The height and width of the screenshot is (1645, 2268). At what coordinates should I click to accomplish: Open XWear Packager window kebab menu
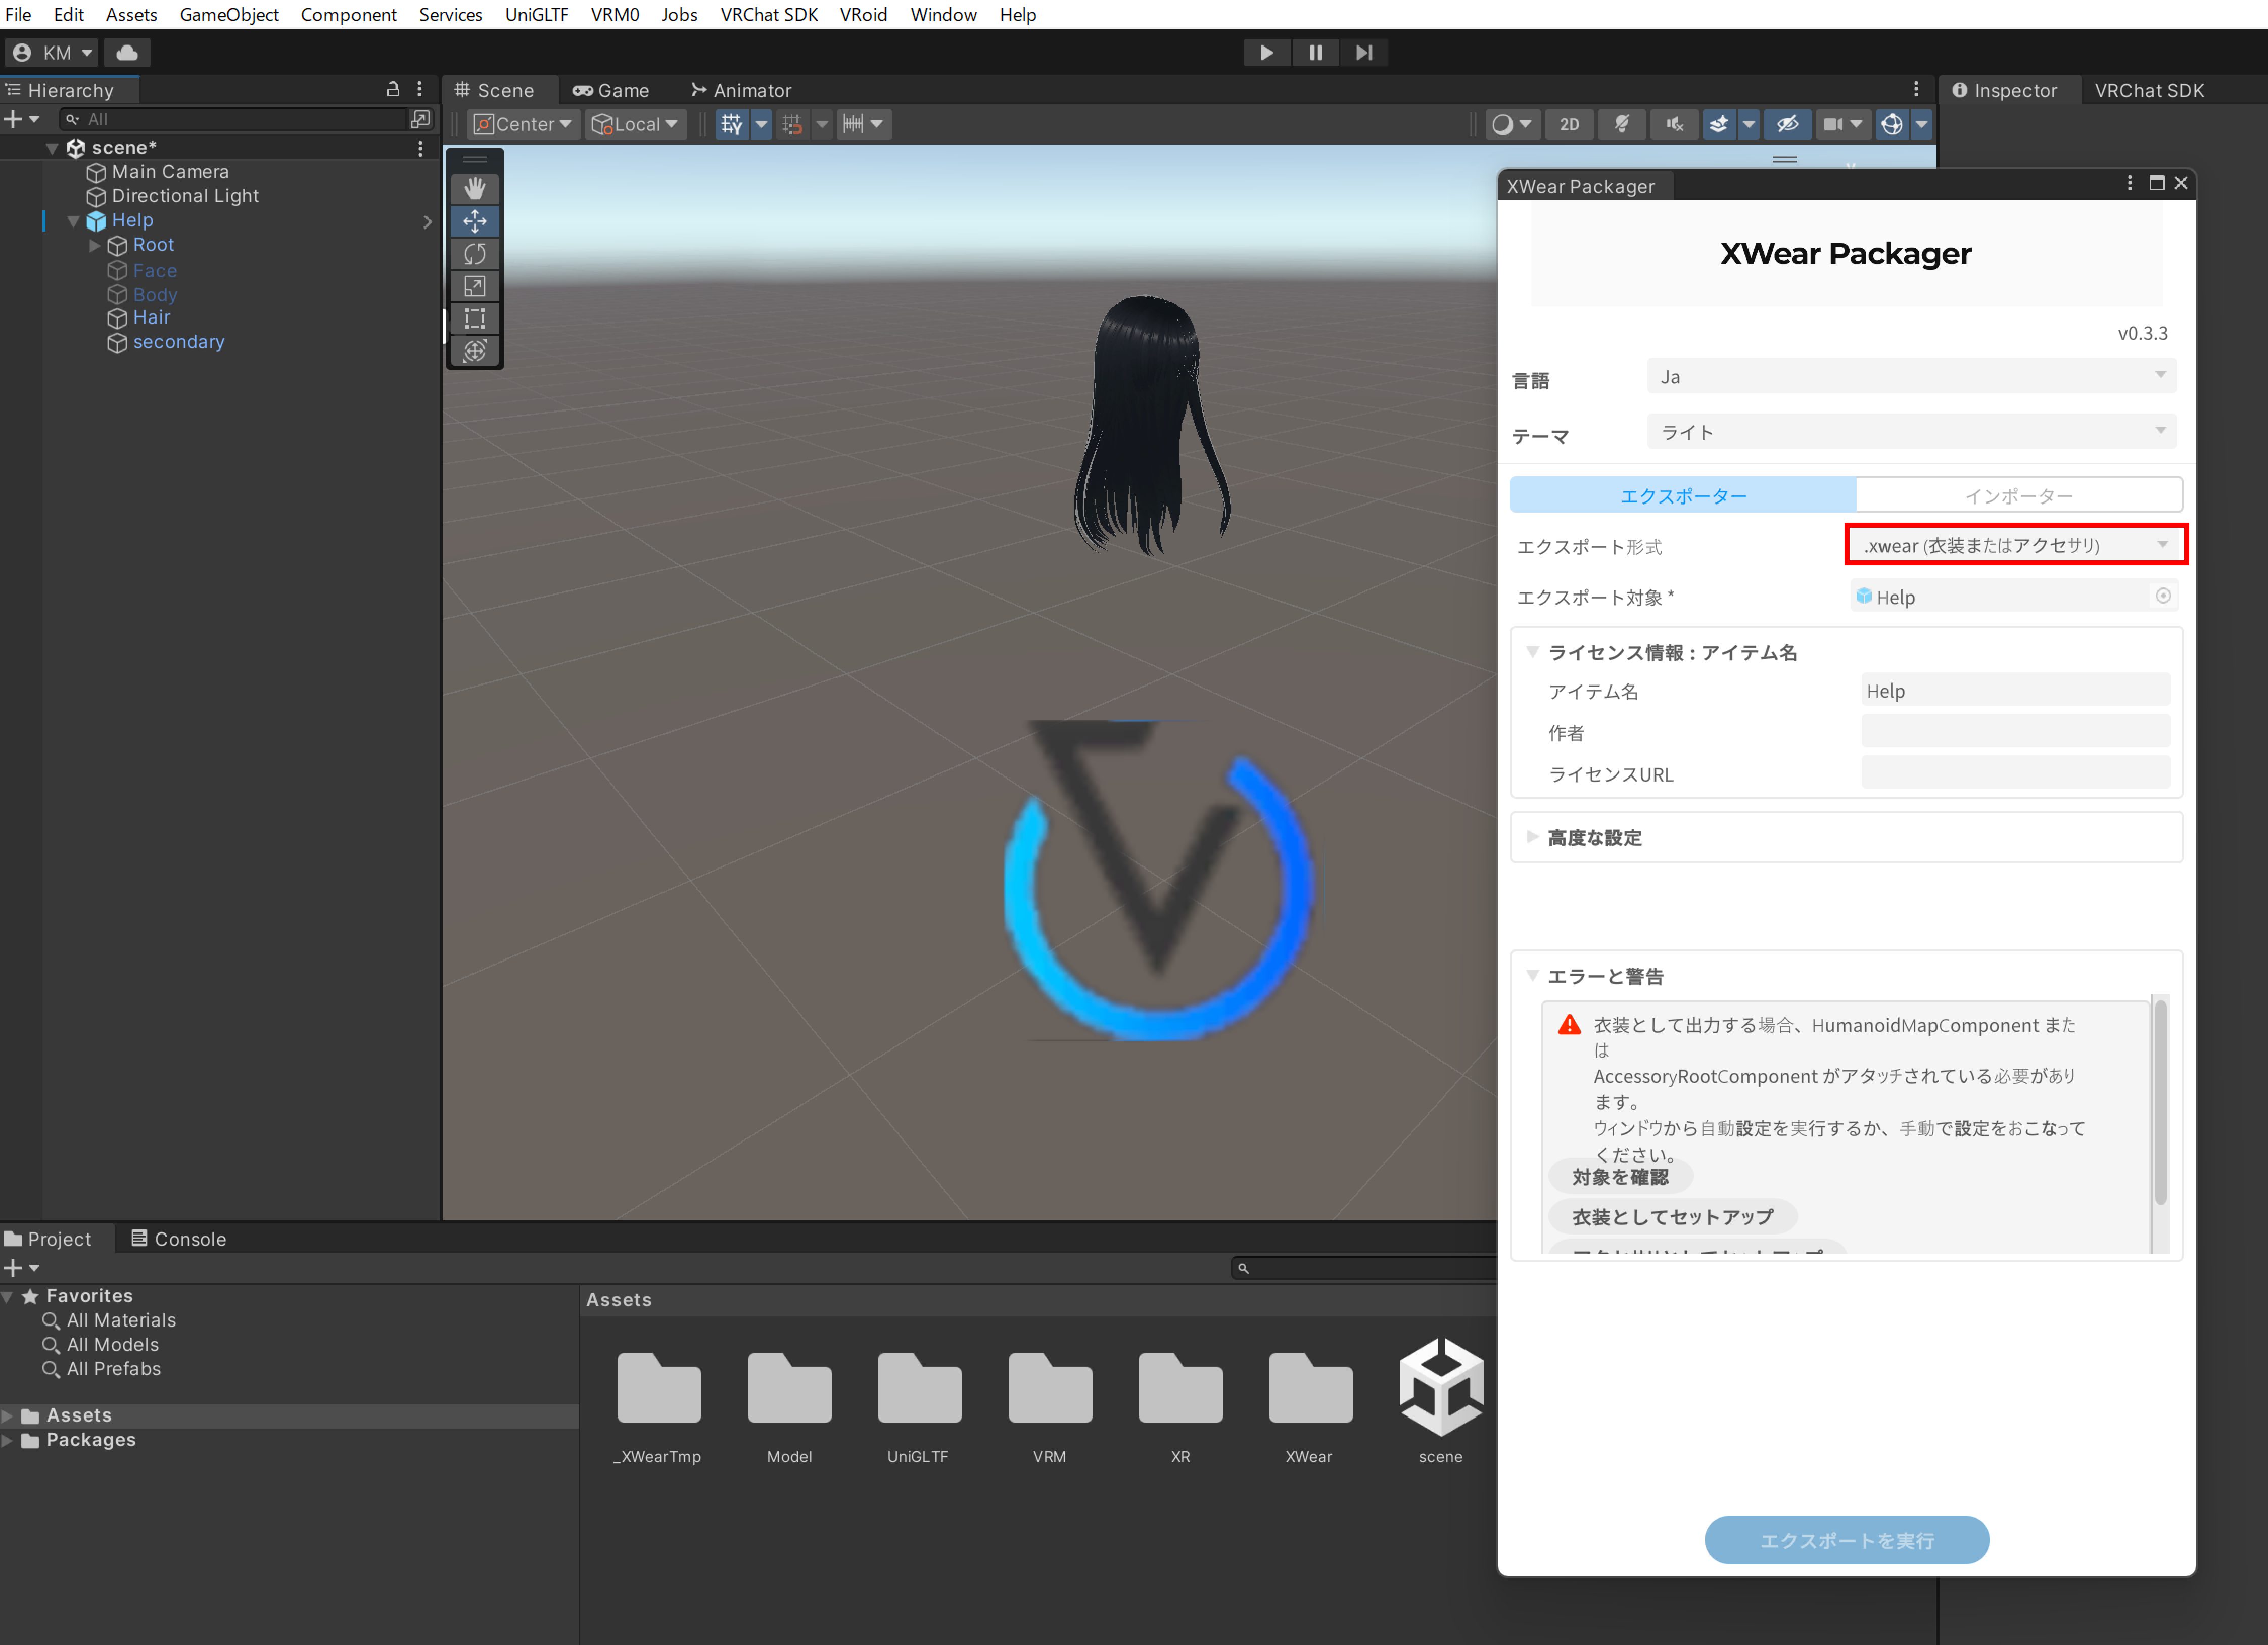click(2129, 183)
